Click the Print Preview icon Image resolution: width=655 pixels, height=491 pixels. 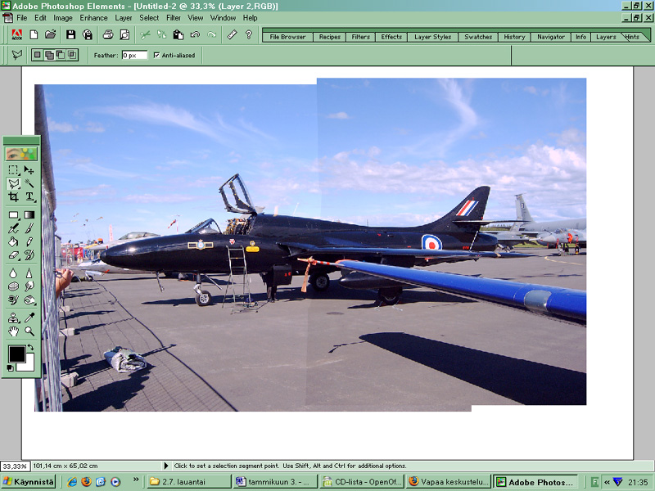click(x=124, y=34)
